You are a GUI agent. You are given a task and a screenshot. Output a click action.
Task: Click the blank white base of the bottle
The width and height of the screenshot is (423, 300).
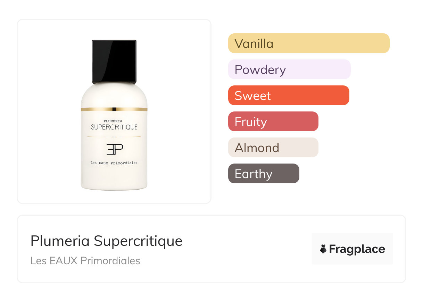(114, 179)
